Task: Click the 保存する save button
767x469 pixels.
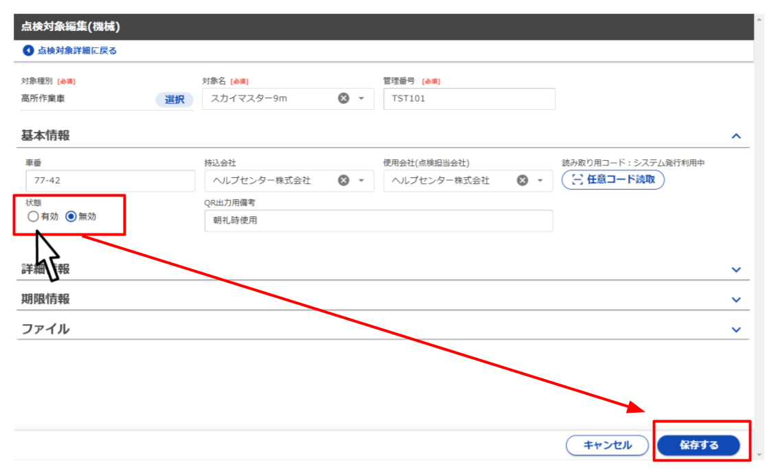Action: (699, 445)
